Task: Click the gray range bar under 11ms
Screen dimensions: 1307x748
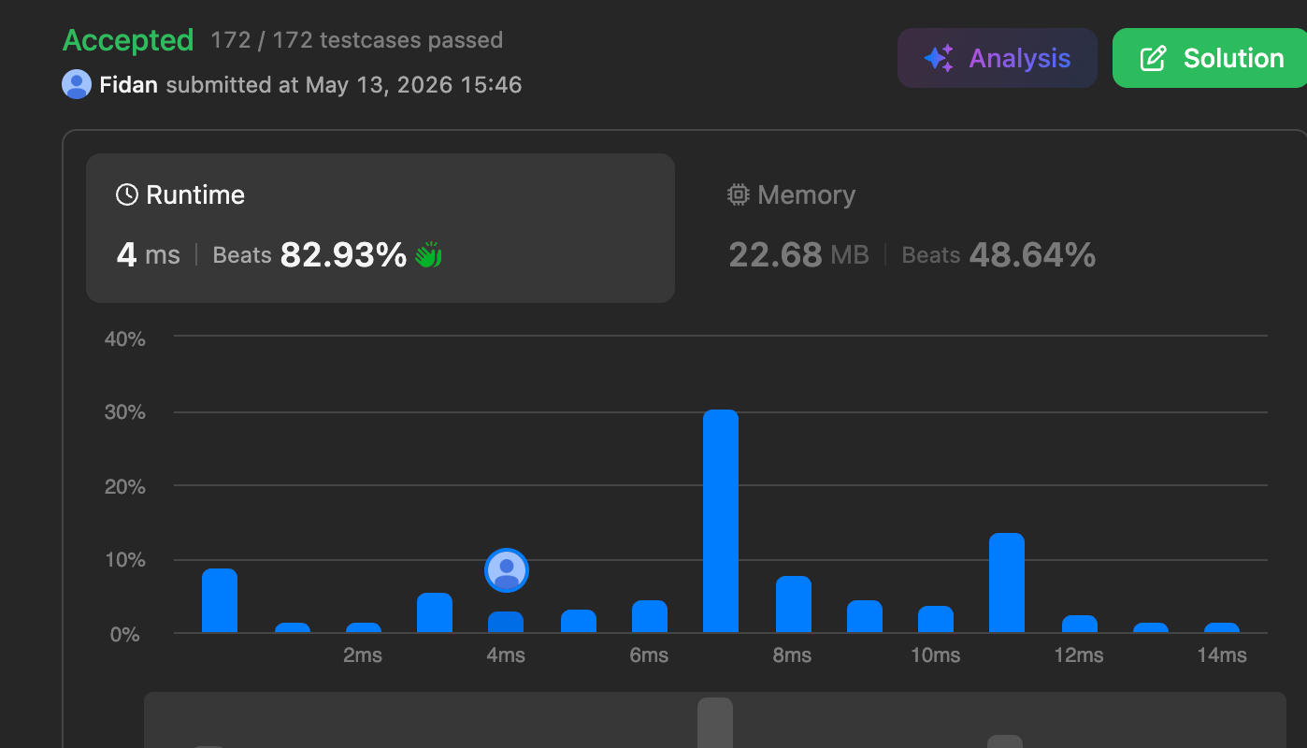Action: click(1005, 741)
